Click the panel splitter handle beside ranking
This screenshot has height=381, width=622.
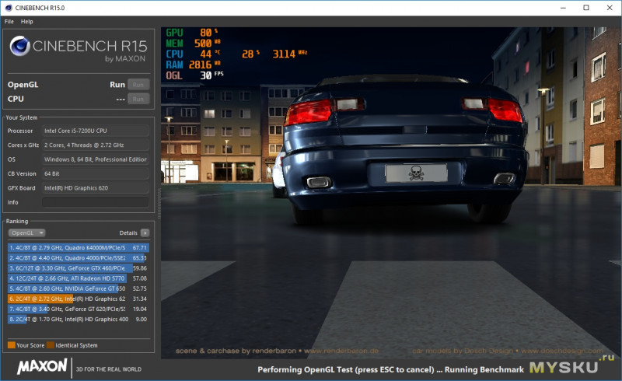pos(159,203)
